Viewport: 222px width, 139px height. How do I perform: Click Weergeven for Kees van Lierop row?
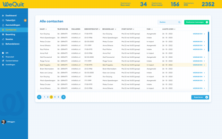click(199, 73)
